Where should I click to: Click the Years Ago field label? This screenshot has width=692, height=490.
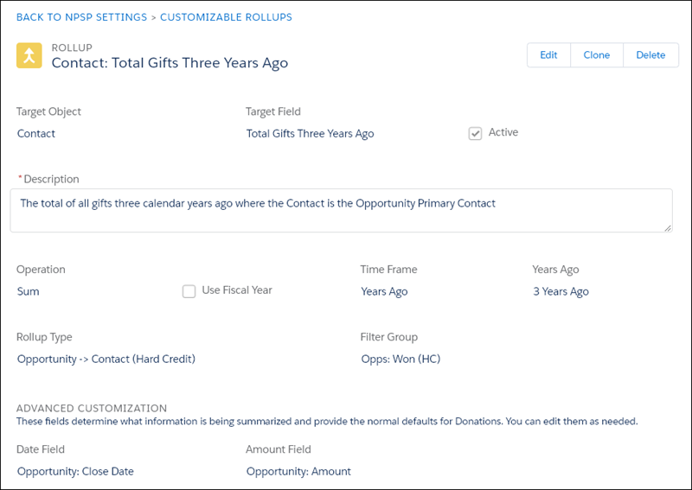[555, 270]
